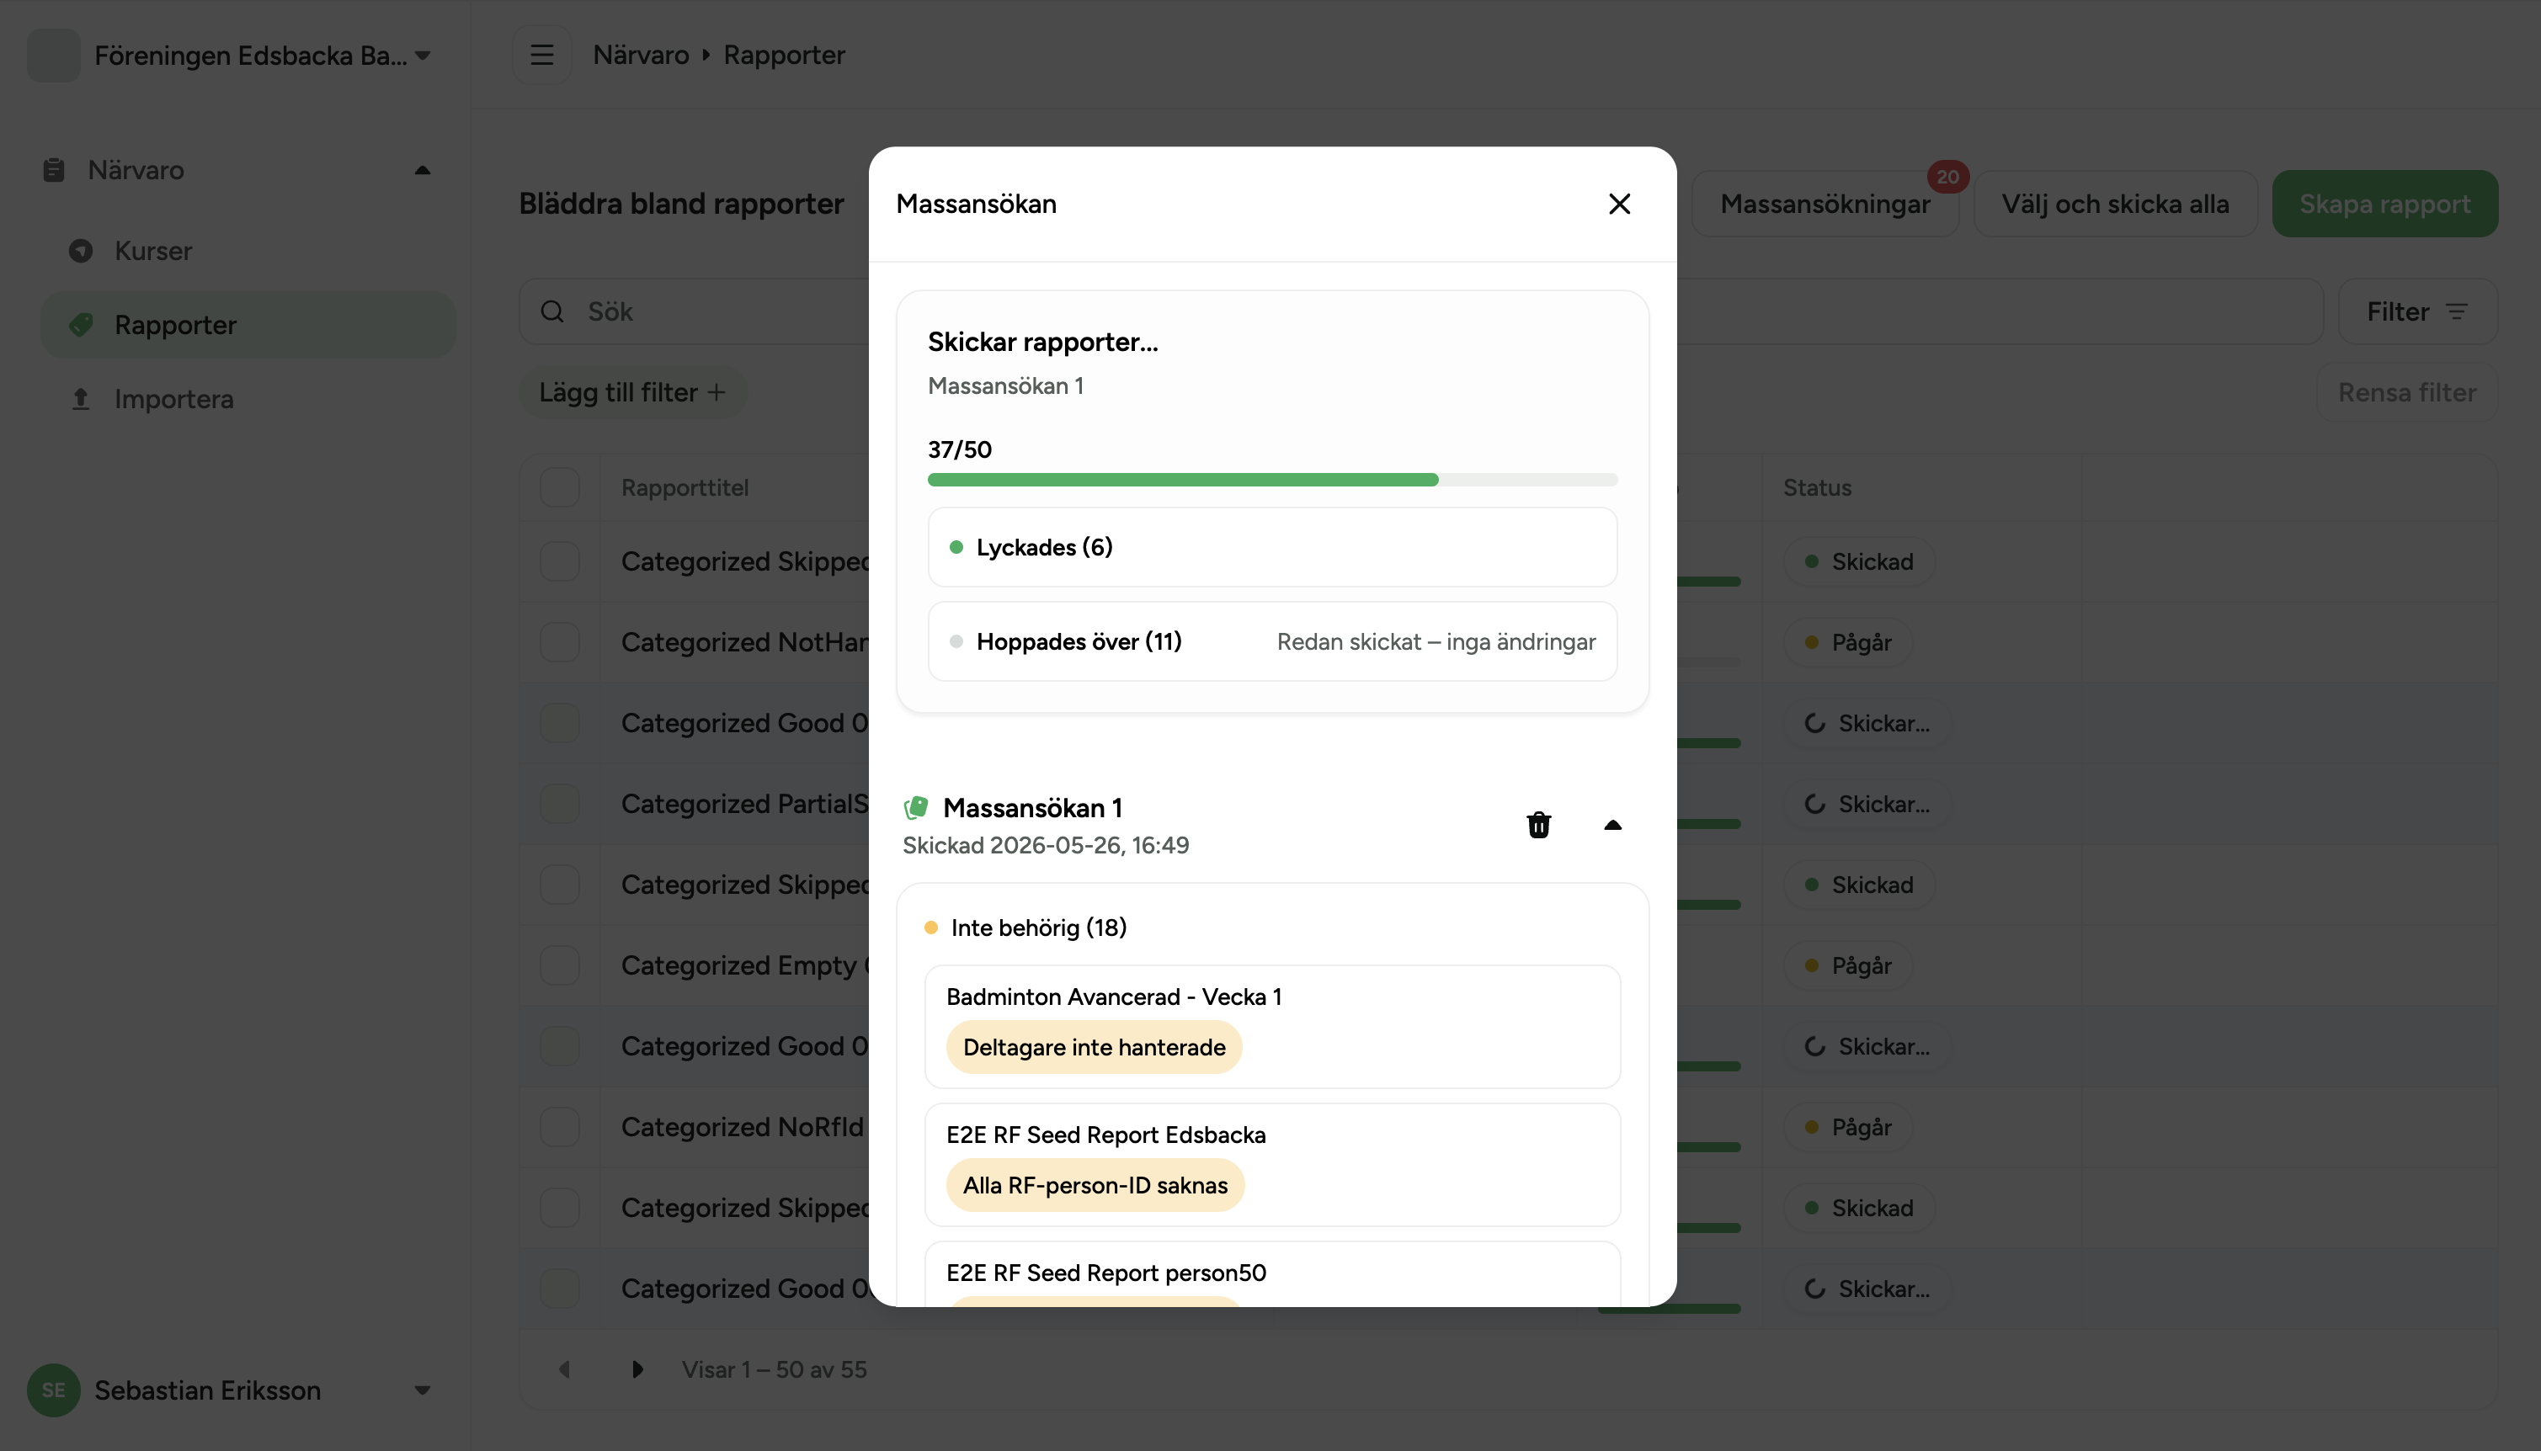
Task: Click the Filter lines icon
Action: tap(2456, 312)
